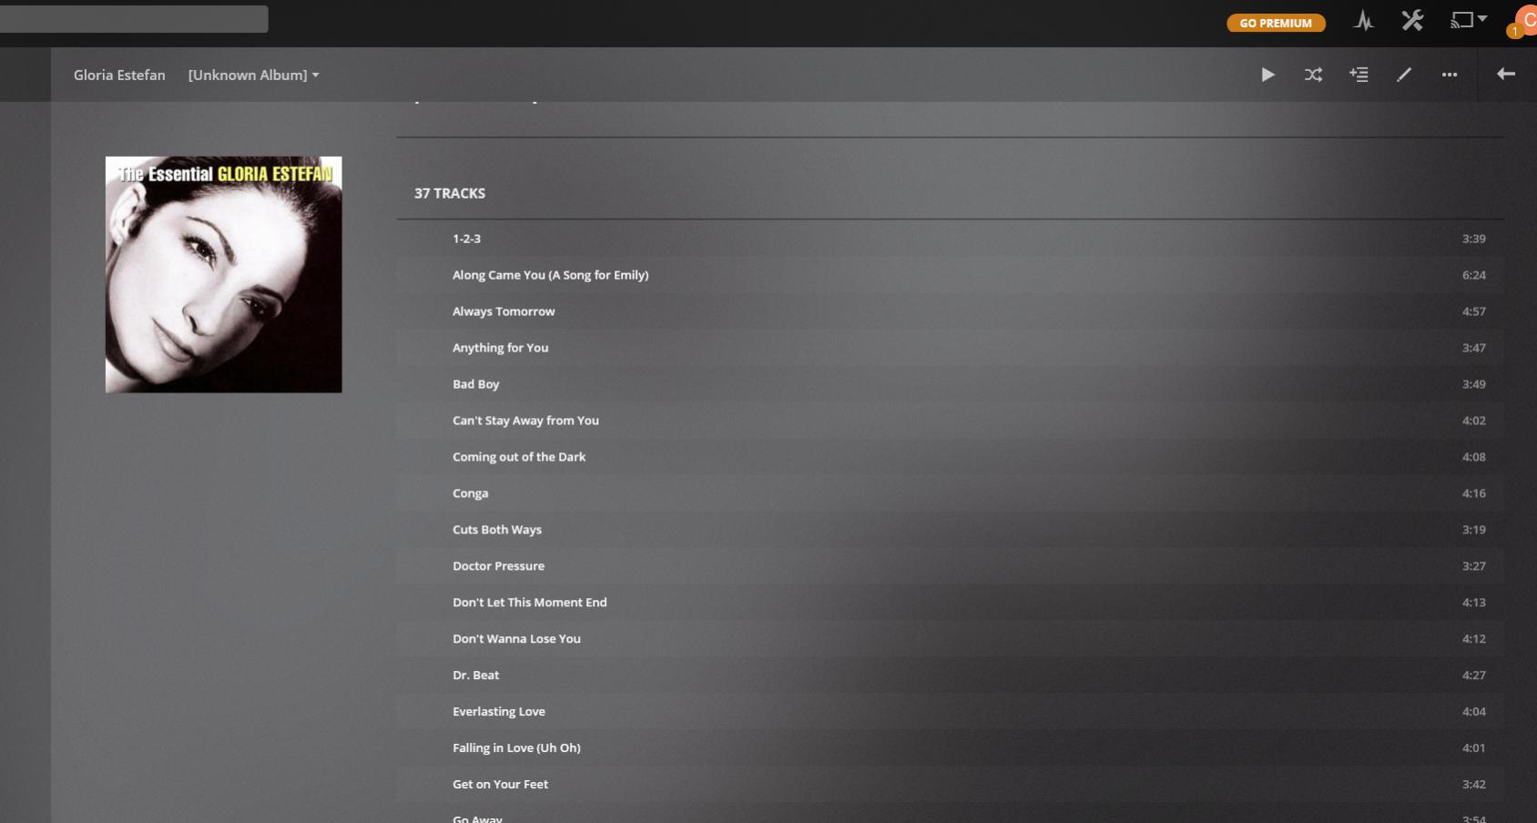Open the user account avatar
Screen dimensions: 1537x823
point(1525,22)
